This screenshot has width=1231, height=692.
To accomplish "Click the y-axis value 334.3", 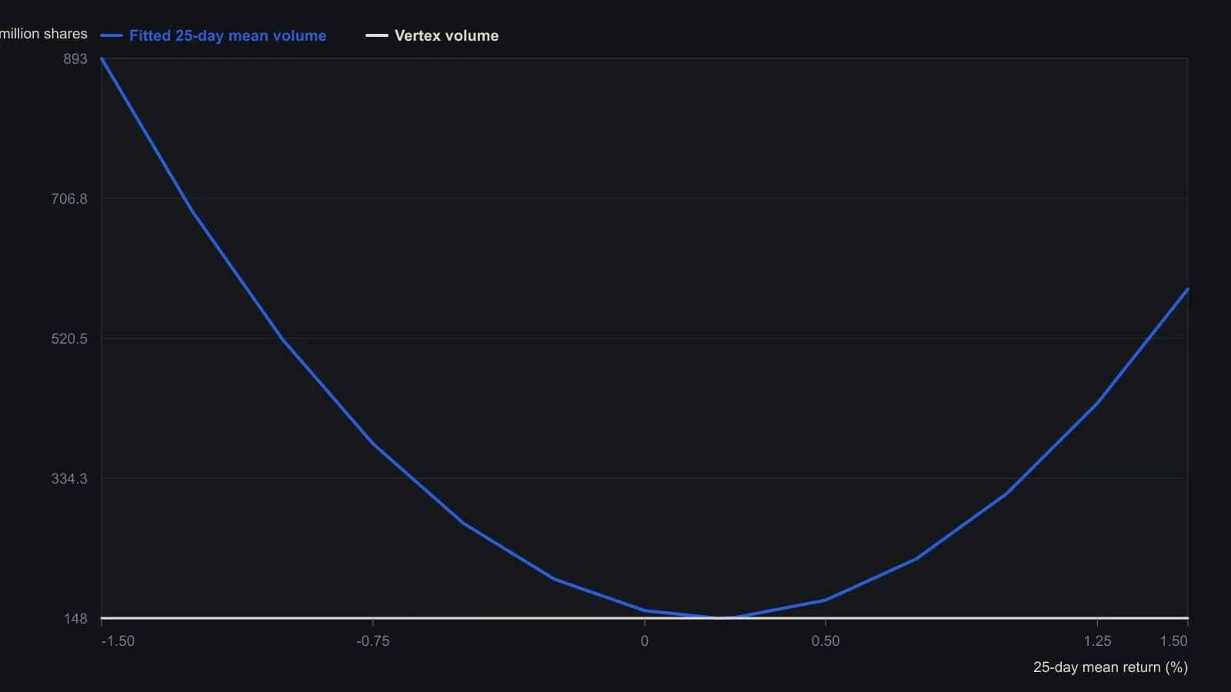I will click(69, 479).
